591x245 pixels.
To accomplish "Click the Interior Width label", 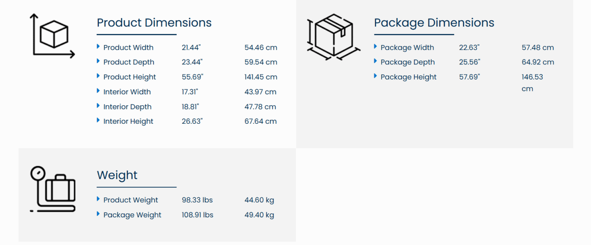I will tap(127, 92).
